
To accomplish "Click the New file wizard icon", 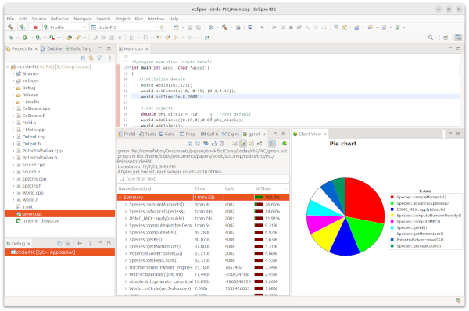I will click(x=177, y=27).
